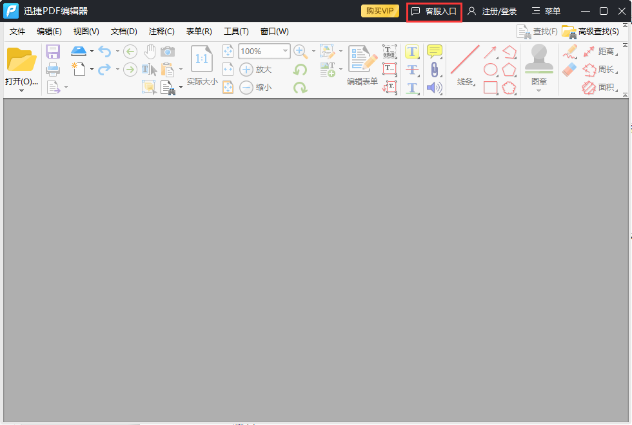Select the Snapshot camera tool
The width and height of the screenshot is (632, 425).
(x=168, y=52)
